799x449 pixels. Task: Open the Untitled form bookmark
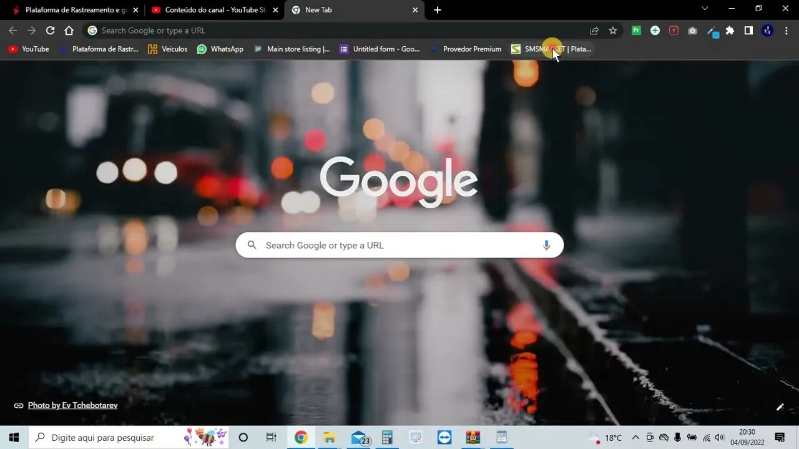coord(380,49)
